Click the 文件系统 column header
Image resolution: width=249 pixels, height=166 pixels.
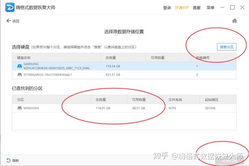coord(175,99)
